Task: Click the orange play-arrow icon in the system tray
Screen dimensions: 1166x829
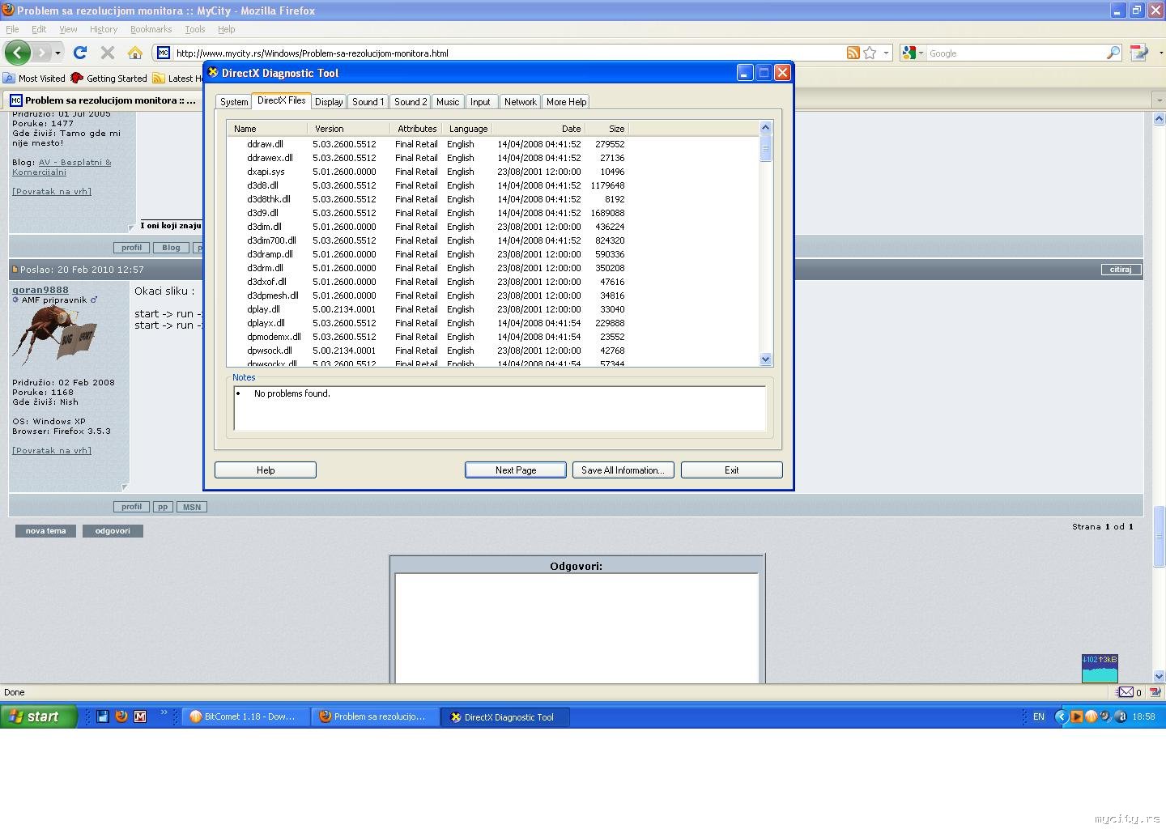Action: point(1076,716)
